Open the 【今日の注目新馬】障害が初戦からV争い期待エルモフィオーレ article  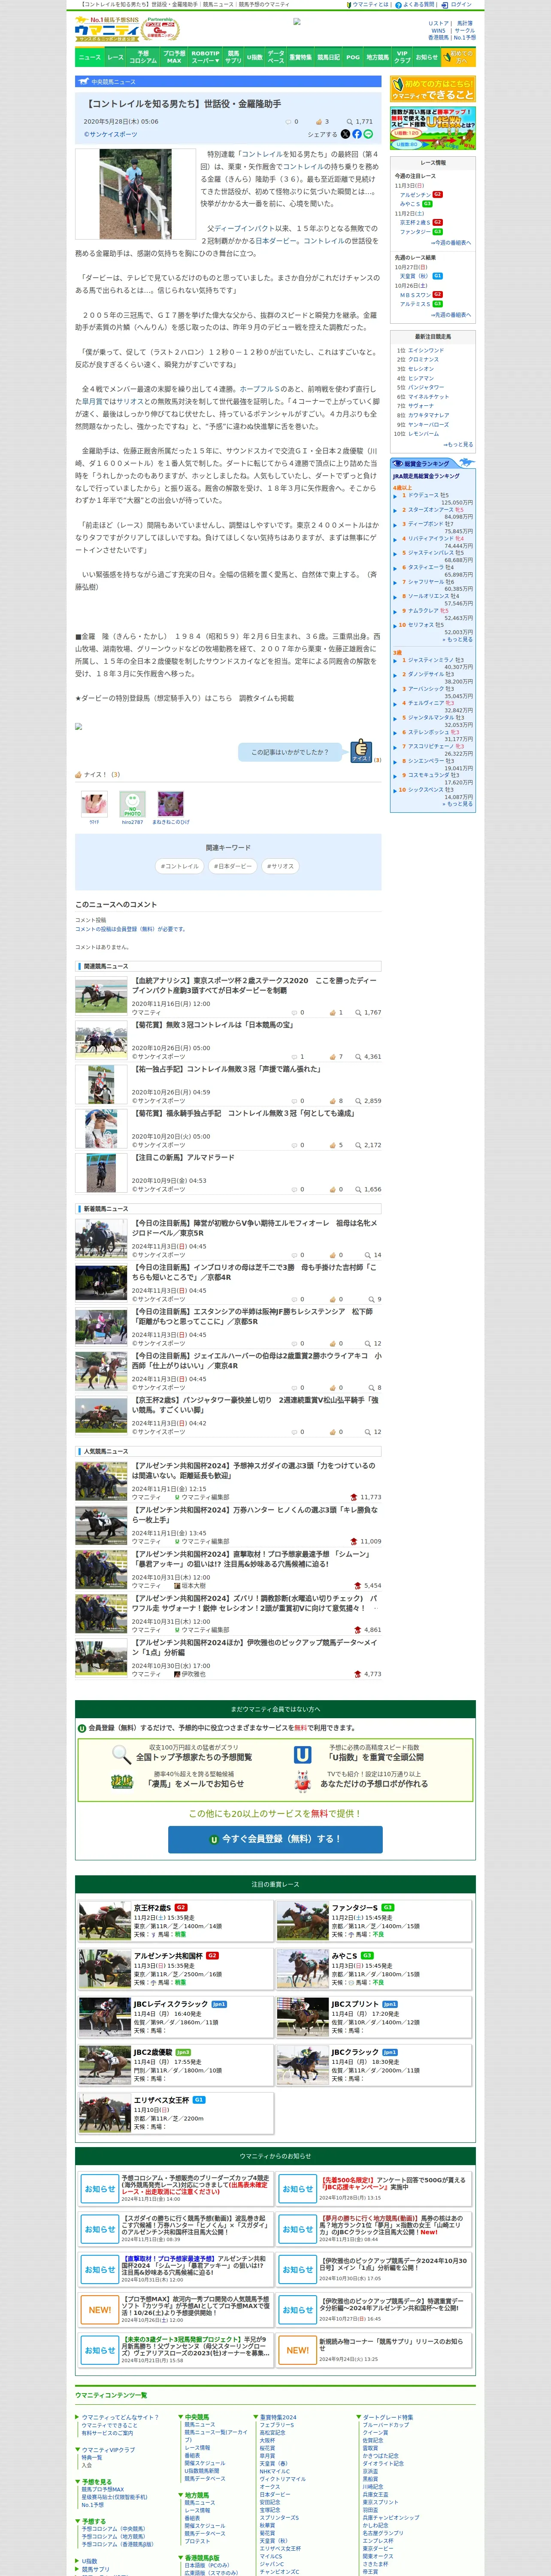click(x=254, y=1227)
